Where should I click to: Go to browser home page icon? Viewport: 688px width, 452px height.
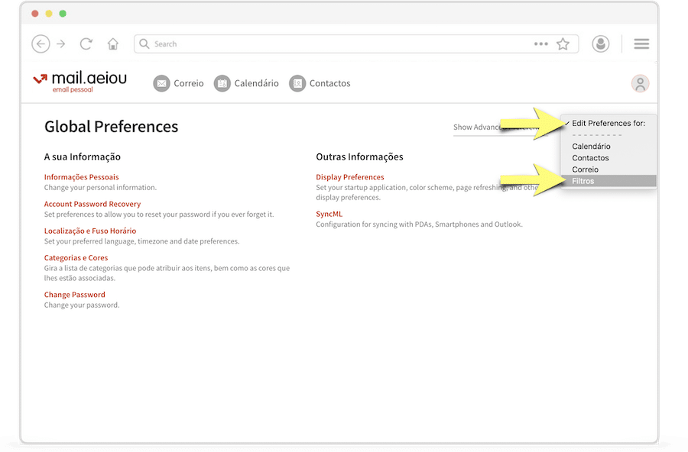coord(113,44)
